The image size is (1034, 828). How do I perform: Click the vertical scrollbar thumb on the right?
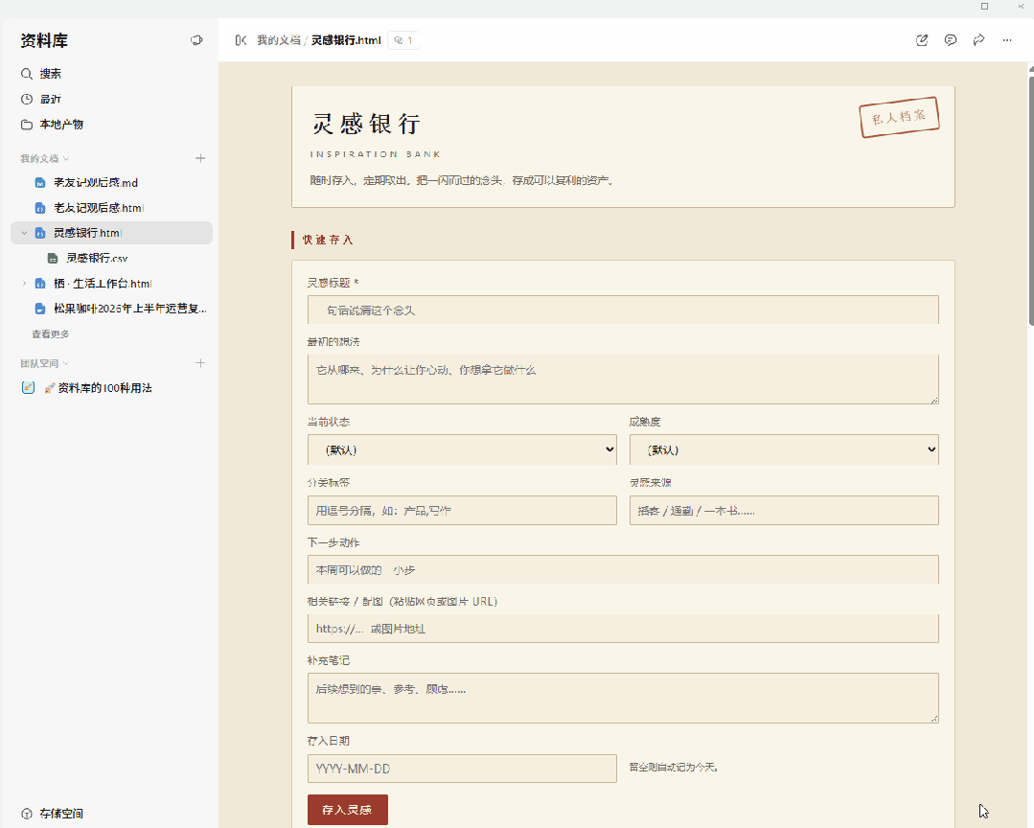click(1031, 201)
